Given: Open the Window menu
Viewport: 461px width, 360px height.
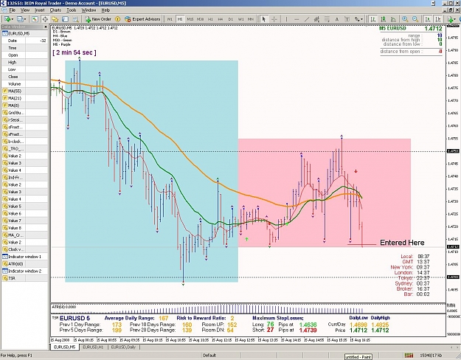Looking at the screenshot, I should point(89,10).
